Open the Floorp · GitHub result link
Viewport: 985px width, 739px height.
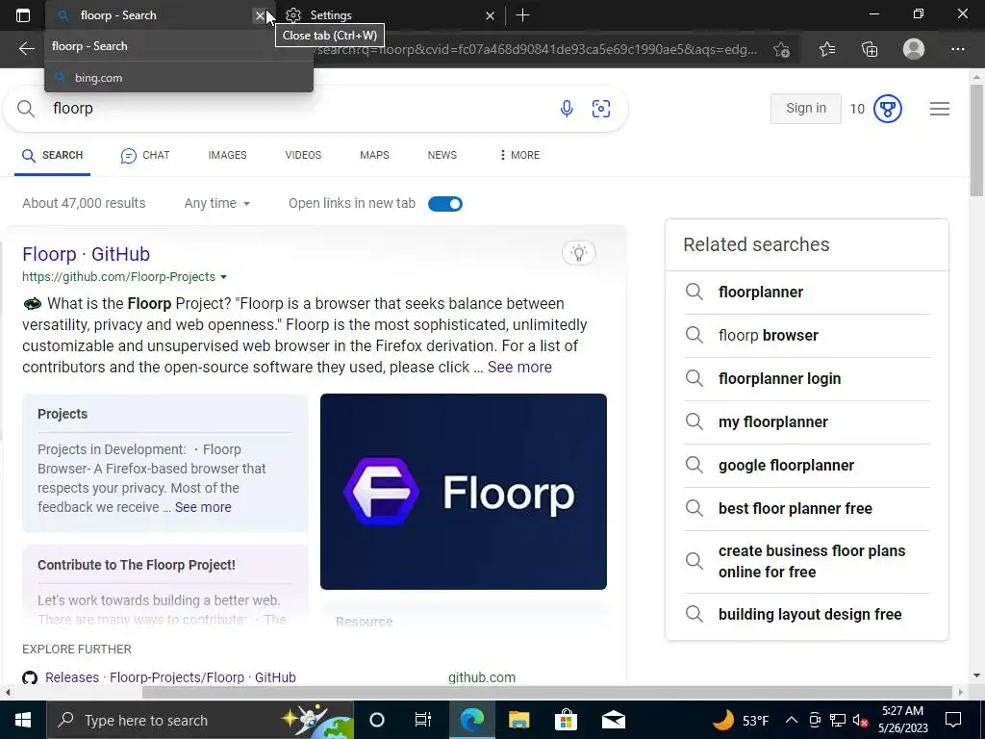[x=86, y=254]
